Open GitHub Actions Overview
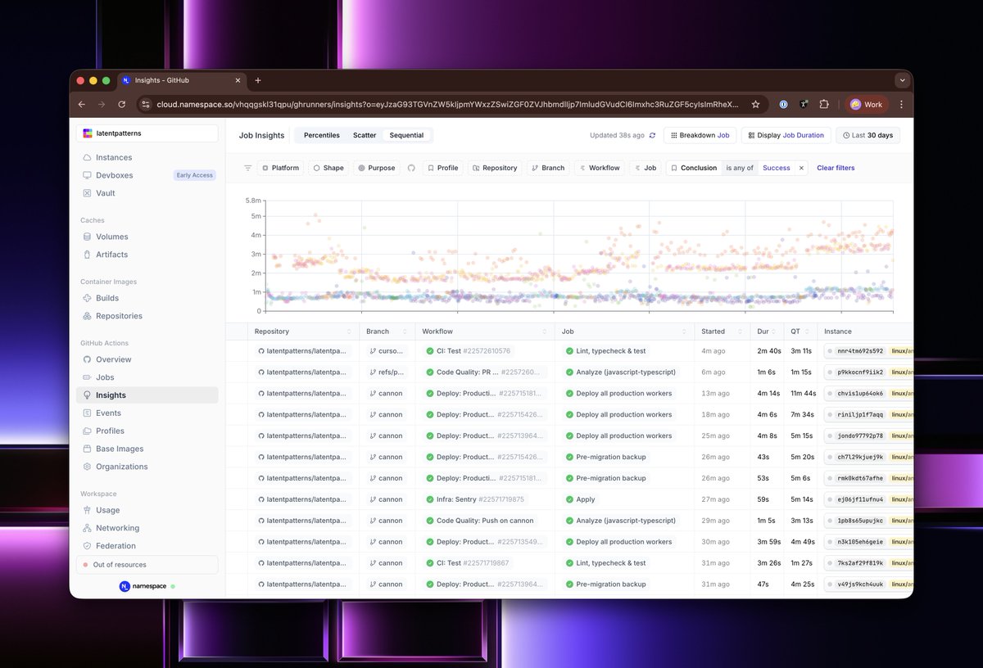 tap(113, 359)
